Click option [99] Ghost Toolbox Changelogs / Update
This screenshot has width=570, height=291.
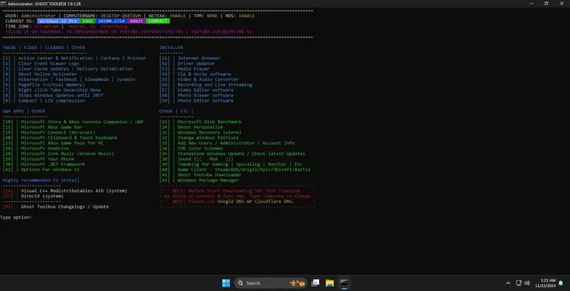[x=56, y=207]
